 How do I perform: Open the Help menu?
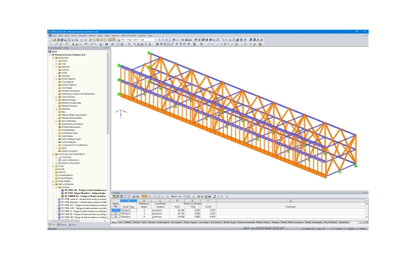tap(150, 36)
